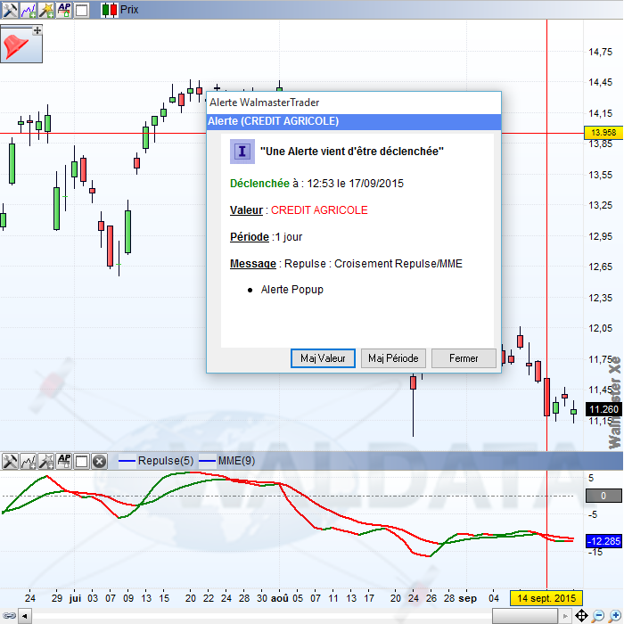Screen dimensions: 624x624
Task: Click Alerte Popup bullet text
Action: [x=292, y=290]
